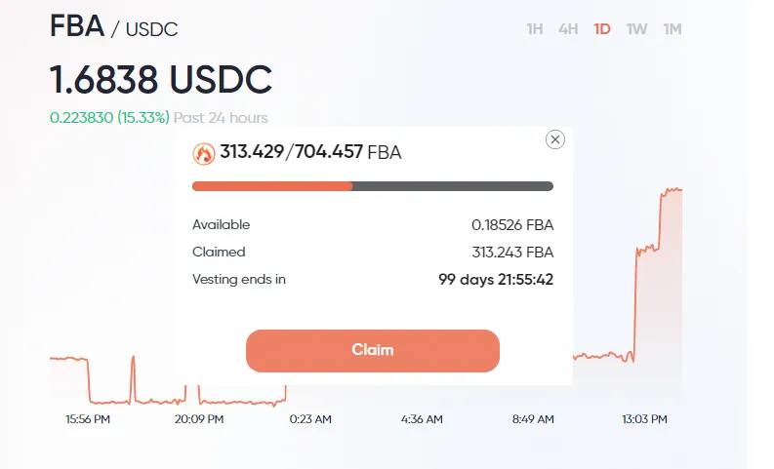Viewport: 774px width, 469px height.
Task: Click the 313.429/704.457 FBA vesting total
Action: [310, 152]
